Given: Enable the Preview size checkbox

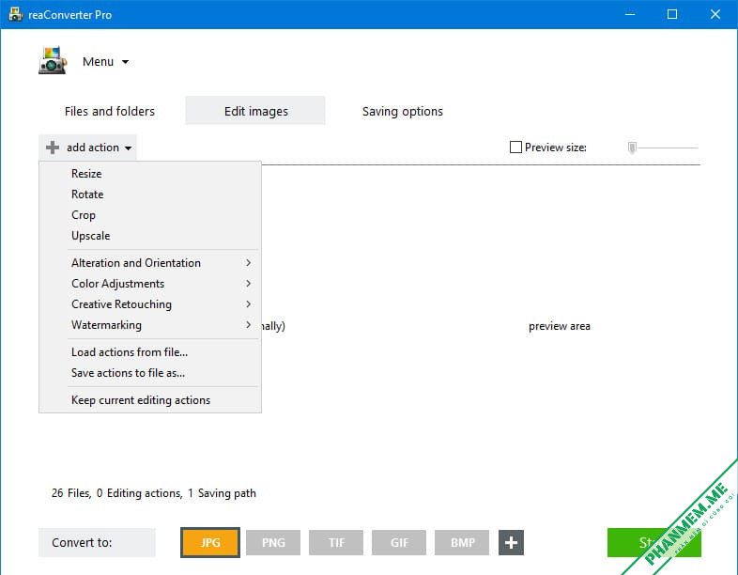Looking at the screenshot, I should [x=515, y=148].
